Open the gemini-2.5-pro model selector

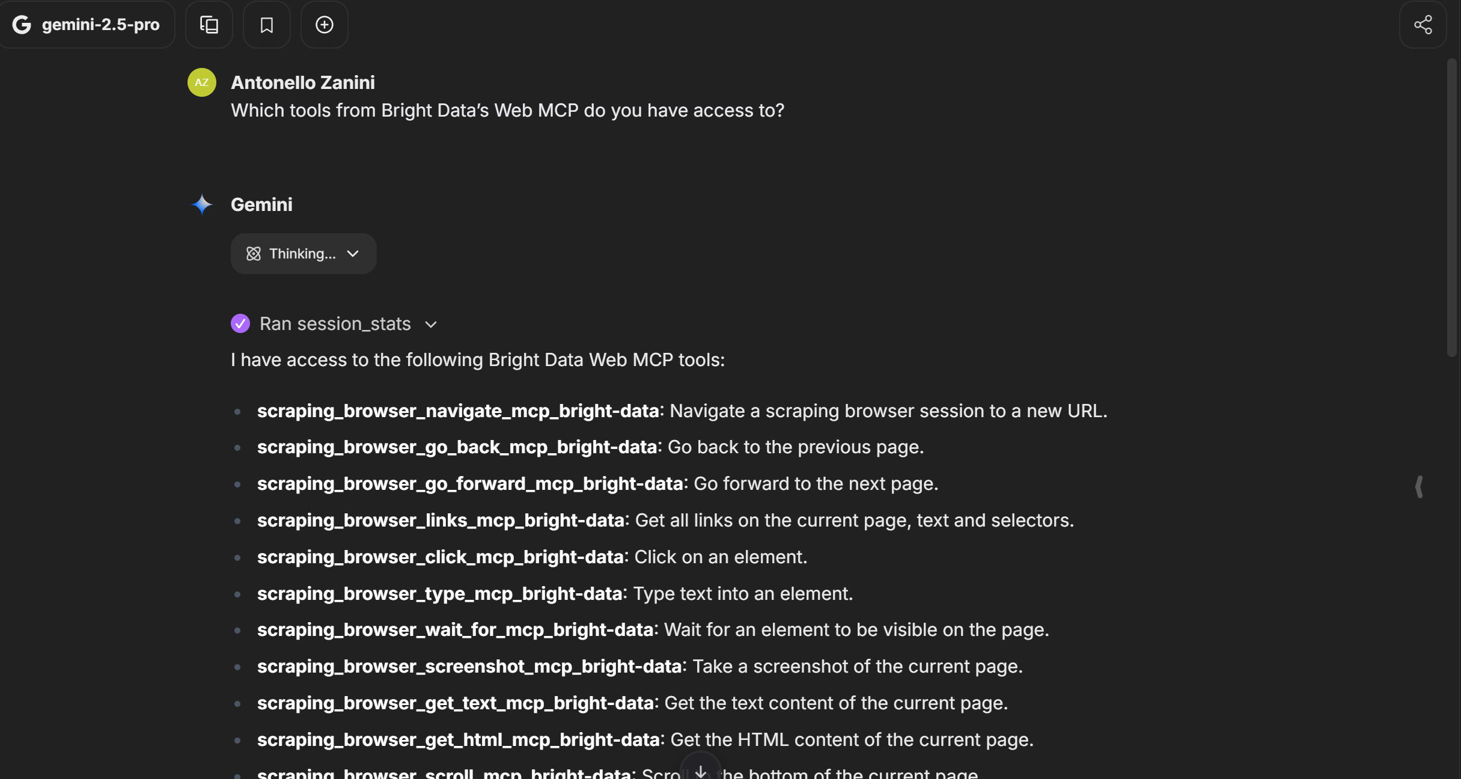pos(100,25)
